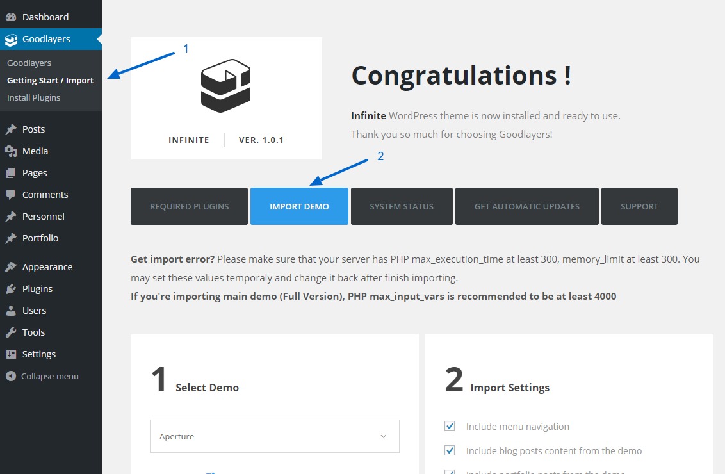Click the Dashboard gauge icon
Viewport: 725px width, 474px height.
pyautogui.click(x=11, y=17)
